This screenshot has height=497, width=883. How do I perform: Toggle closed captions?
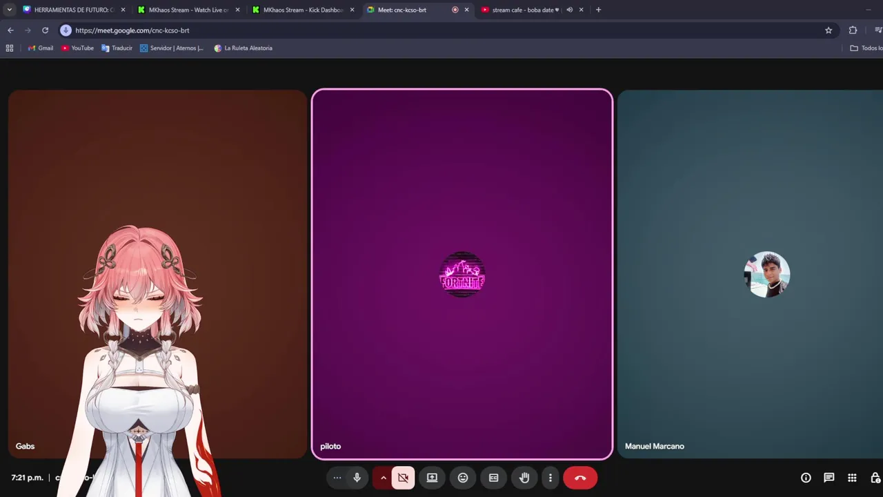tap(494, 478)
